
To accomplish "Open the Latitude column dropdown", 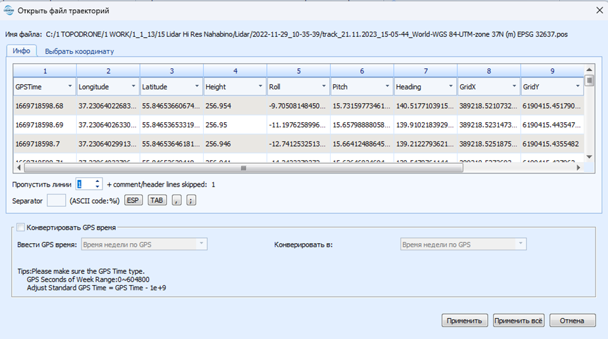I will tap(197, 86).
